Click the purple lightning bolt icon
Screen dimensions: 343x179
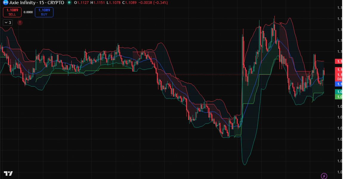[x=324, y=176]
